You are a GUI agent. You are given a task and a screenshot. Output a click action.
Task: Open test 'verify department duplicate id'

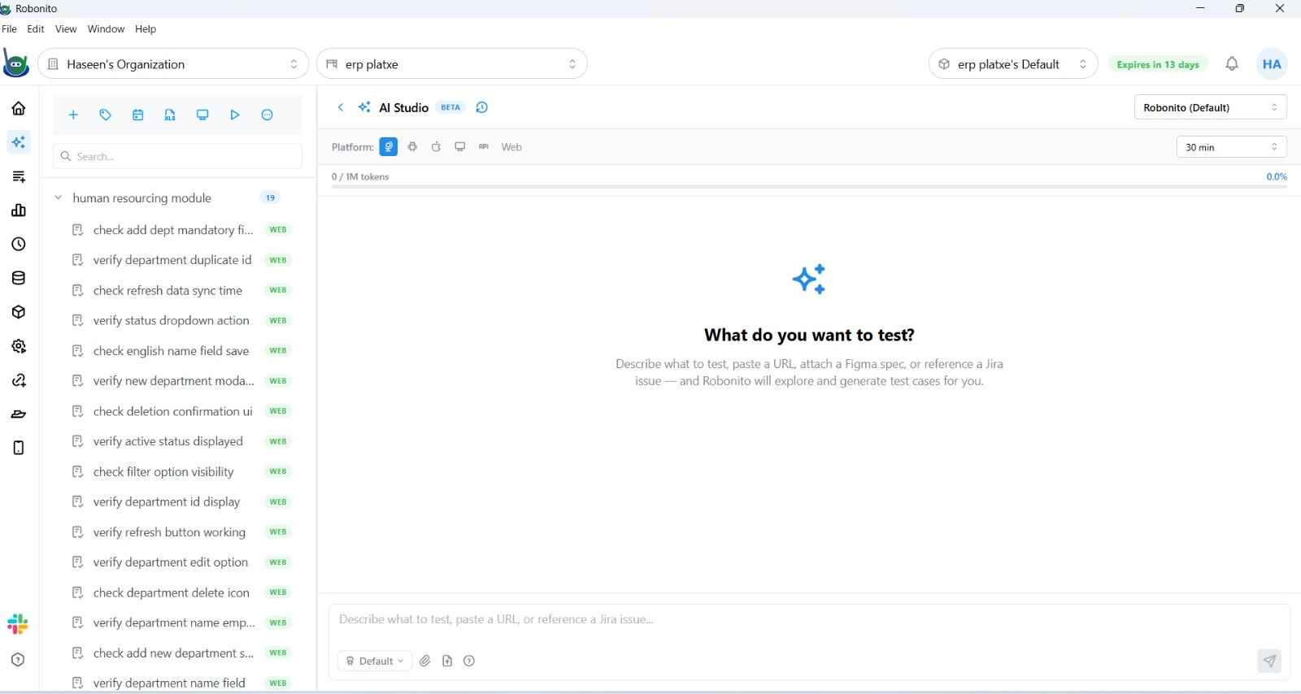[x=172, y=260]
